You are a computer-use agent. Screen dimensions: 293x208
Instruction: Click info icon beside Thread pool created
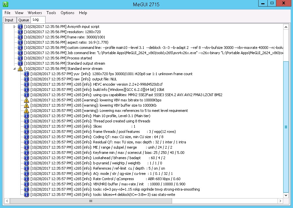pyautogui.click(x=27, y=121)
